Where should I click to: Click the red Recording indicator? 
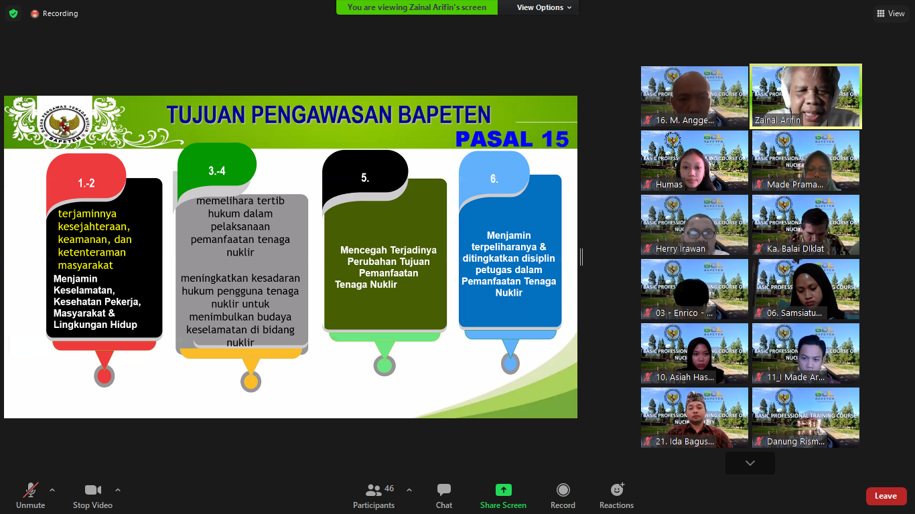[x=54, y=13]
